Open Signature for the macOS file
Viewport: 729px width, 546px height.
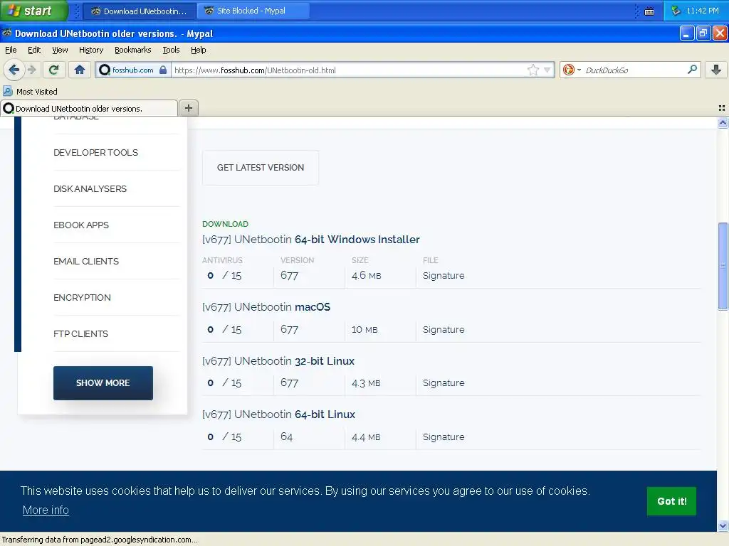pos(444,329)
